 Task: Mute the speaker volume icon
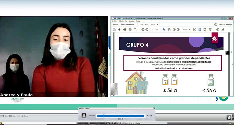(x=229, y=118)
